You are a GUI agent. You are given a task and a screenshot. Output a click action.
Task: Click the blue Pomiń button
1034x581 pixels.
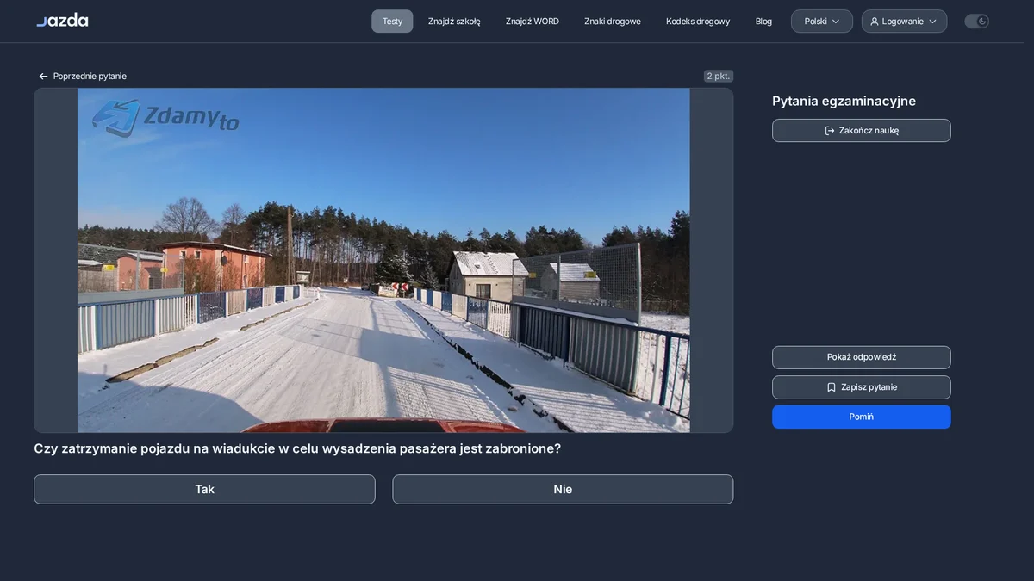pos(862,417)
